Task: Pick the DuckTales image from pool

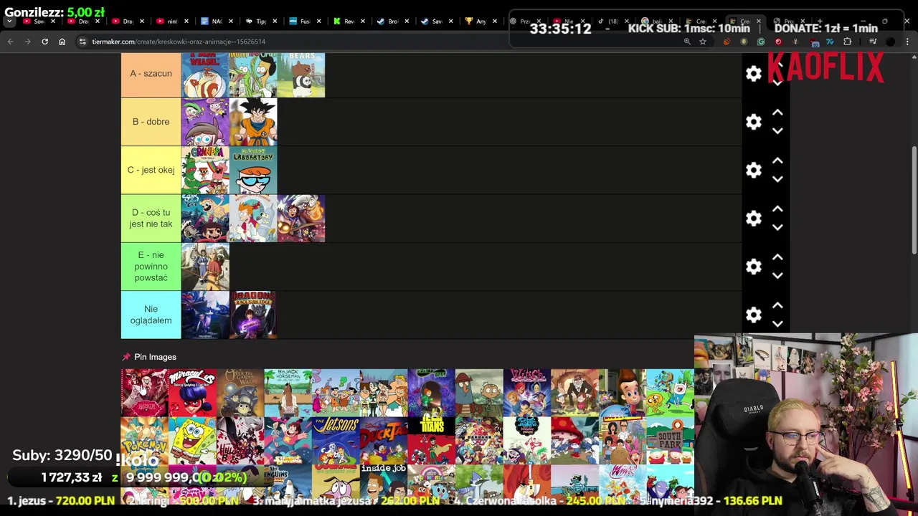Action: tap(384, 441)
